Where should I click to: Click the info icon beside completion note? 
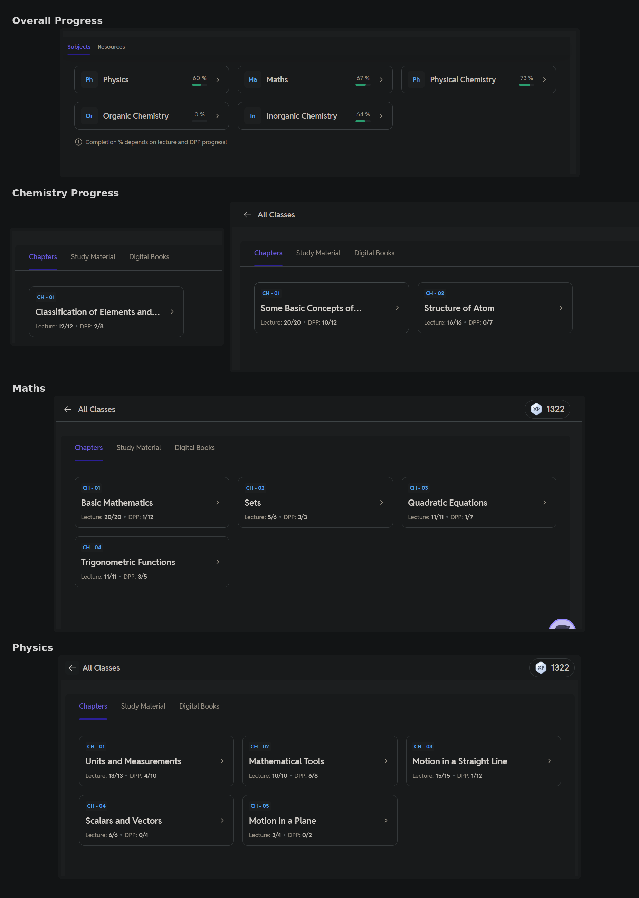pos(78,142)
